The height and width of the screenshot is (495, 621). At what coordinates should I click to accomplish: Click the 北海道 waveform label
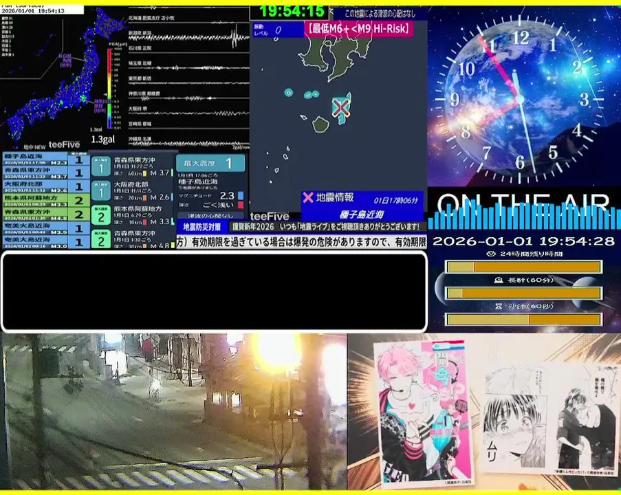tap(151, 18)
